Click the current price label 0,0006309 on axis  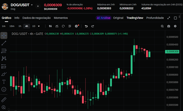172,52
